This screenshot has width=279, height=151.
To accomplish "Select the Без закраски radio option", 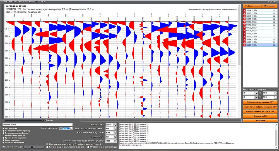I will pos(3,128).
